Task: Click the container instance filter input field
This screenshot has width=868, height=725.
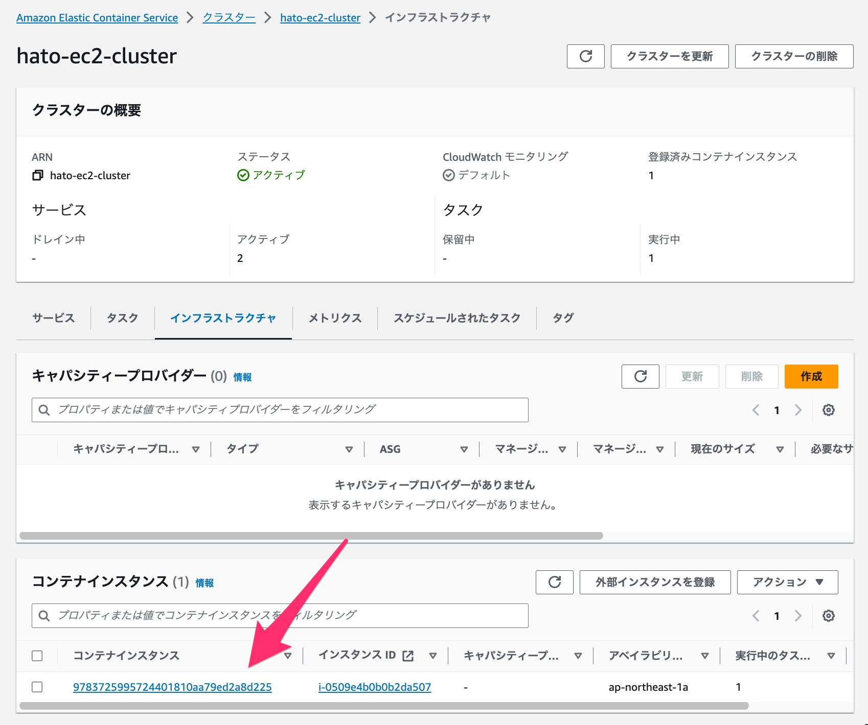Action: pyautogui.click(x=281, y=616)
